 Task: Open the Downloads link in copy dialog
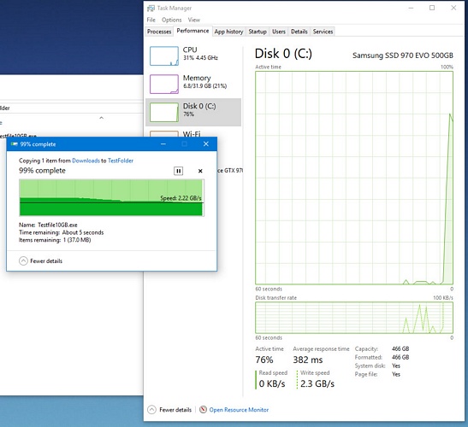pyautogui.click(x=86, y=161)
